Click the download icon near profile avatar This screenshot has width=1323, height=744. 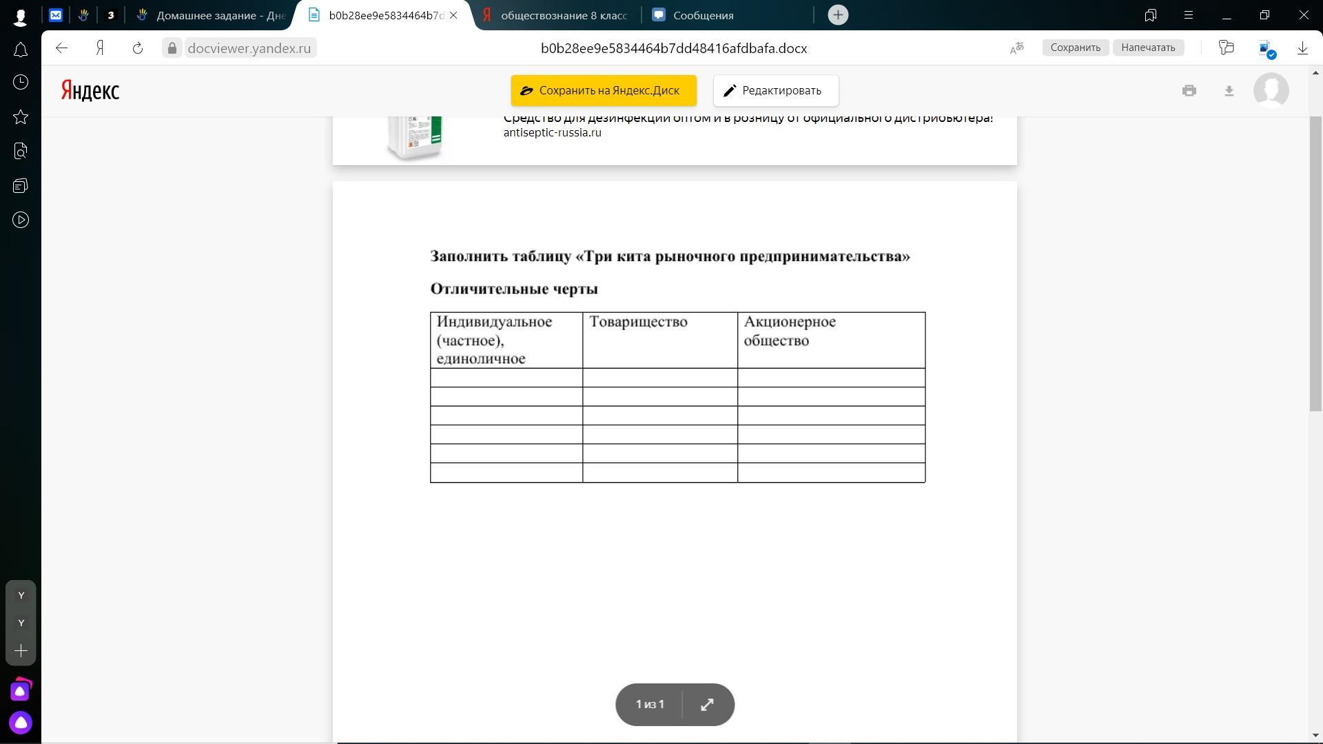pyautogui.click(x=1229, y=91)
